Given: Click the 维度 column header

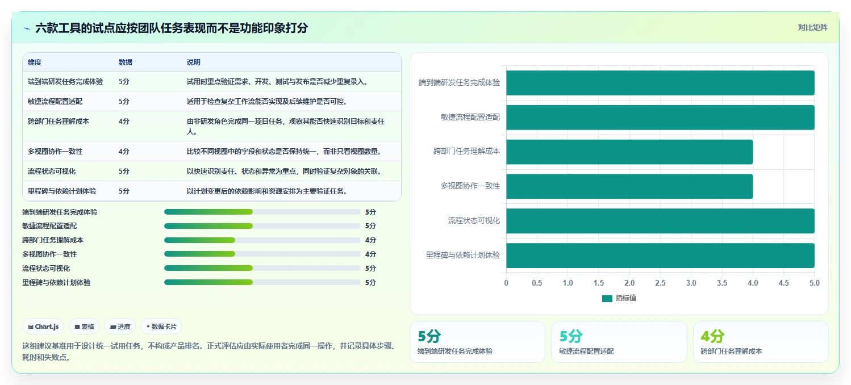Looking at the screenshot, I should tap(35, 62).
